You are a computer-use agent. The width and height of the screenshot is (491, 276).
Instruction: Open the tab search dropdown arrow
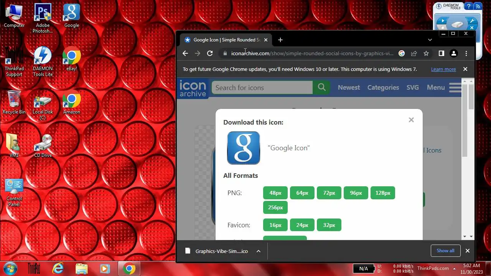430,40
